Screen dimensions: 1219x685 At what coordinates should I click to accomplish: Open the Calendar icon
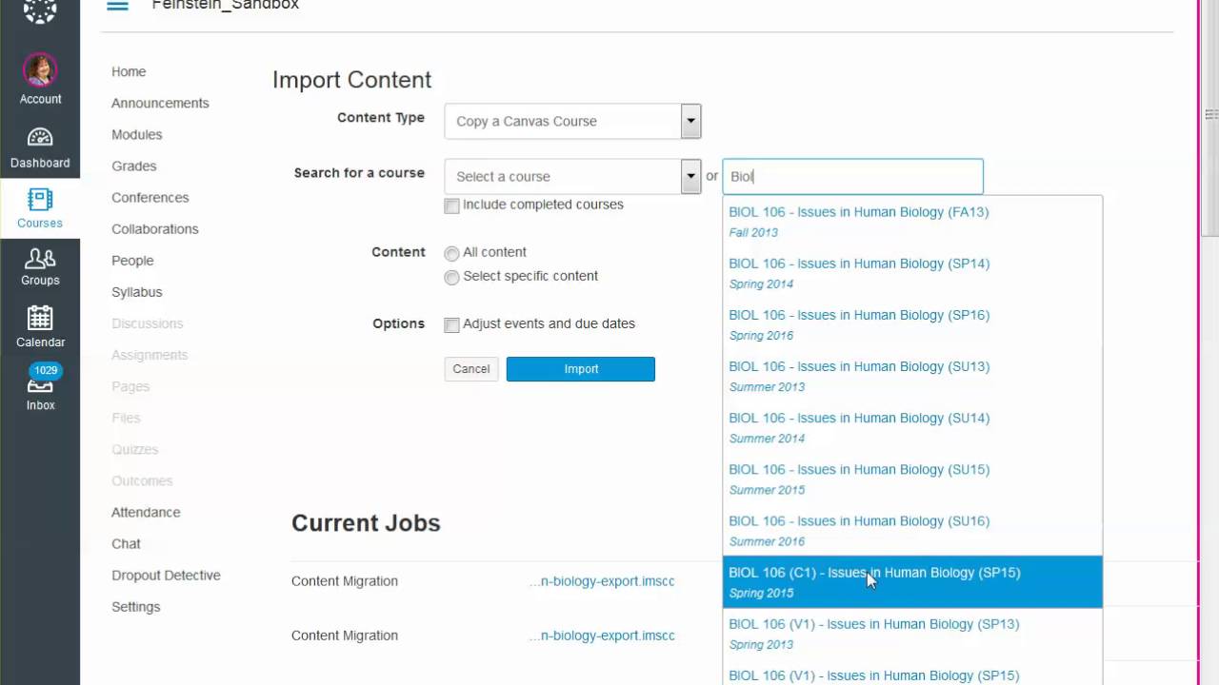point(40,319)
